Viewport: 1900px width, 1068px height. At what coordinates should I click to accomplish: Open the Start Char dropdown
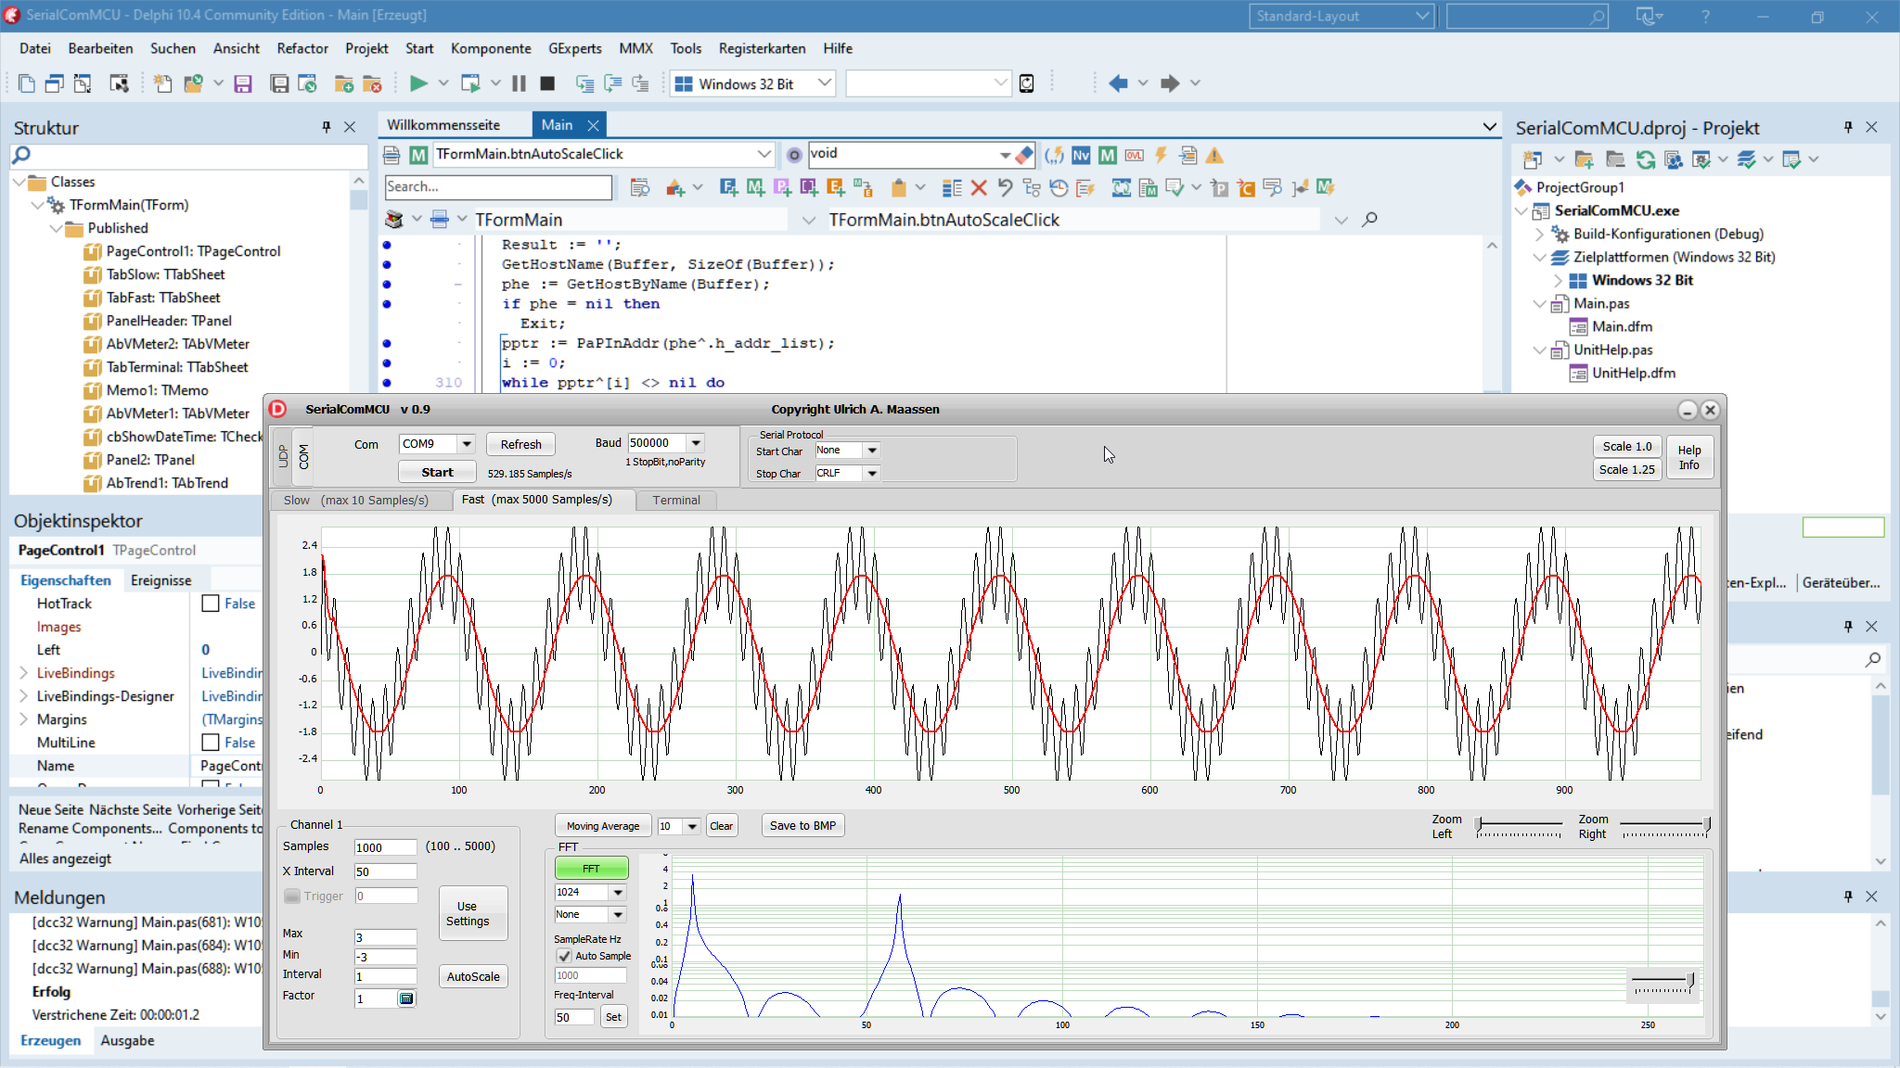click(871, 451)
